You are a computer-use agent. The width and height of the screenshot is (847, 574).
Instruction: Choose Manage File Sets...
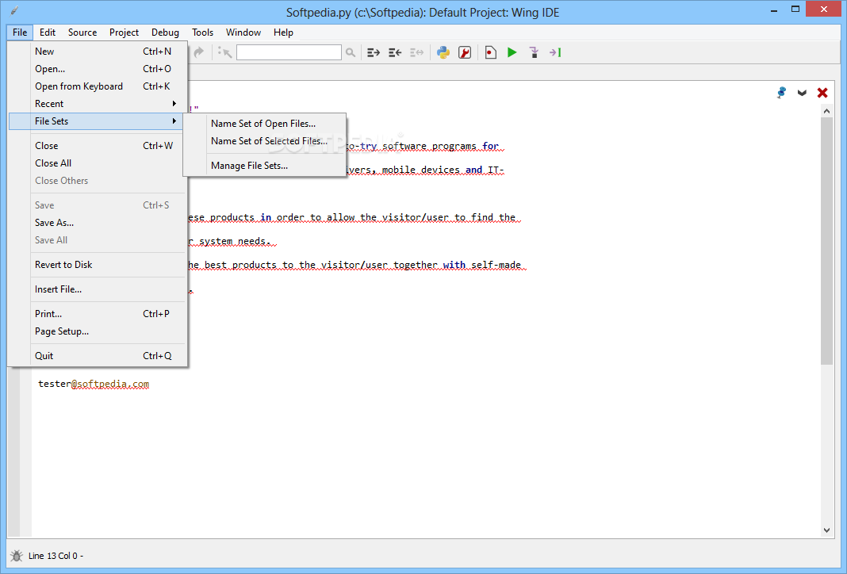click(x=265, y=166)
